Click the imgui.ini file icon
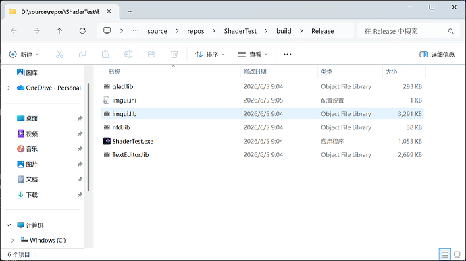 pyautogui.click(x=107, y=100)
